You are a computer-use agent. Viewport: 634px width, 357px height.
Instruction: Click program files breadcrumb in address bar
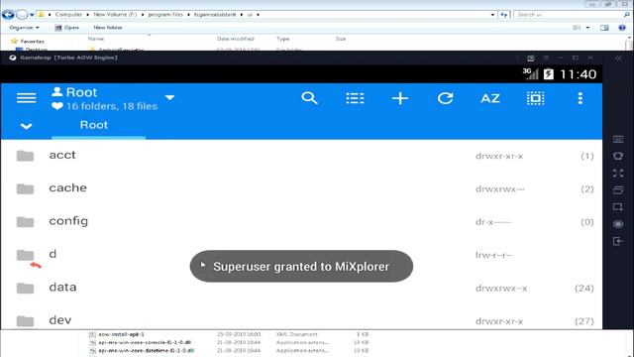click(165, 14)
